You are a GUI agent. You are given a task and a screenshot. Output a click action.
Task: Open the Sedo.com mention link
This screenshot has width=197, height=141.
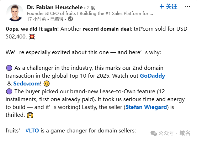click(27, 84)
